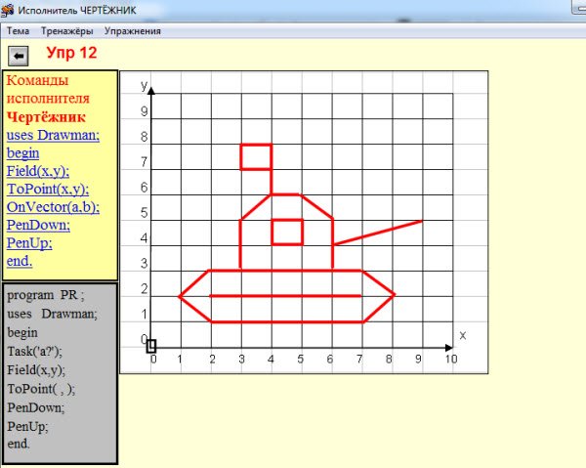Click the app icon in the title bar

click(9, 10)
